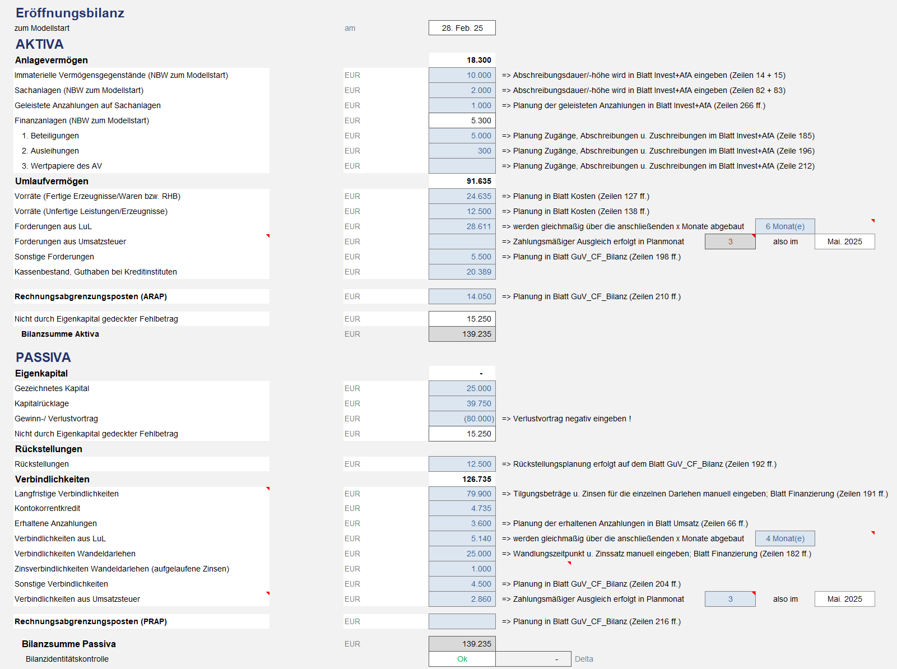Select the Forderungen aus LuL value 28.611
Screen dimensions: 897x669
[x=462, y=226]
